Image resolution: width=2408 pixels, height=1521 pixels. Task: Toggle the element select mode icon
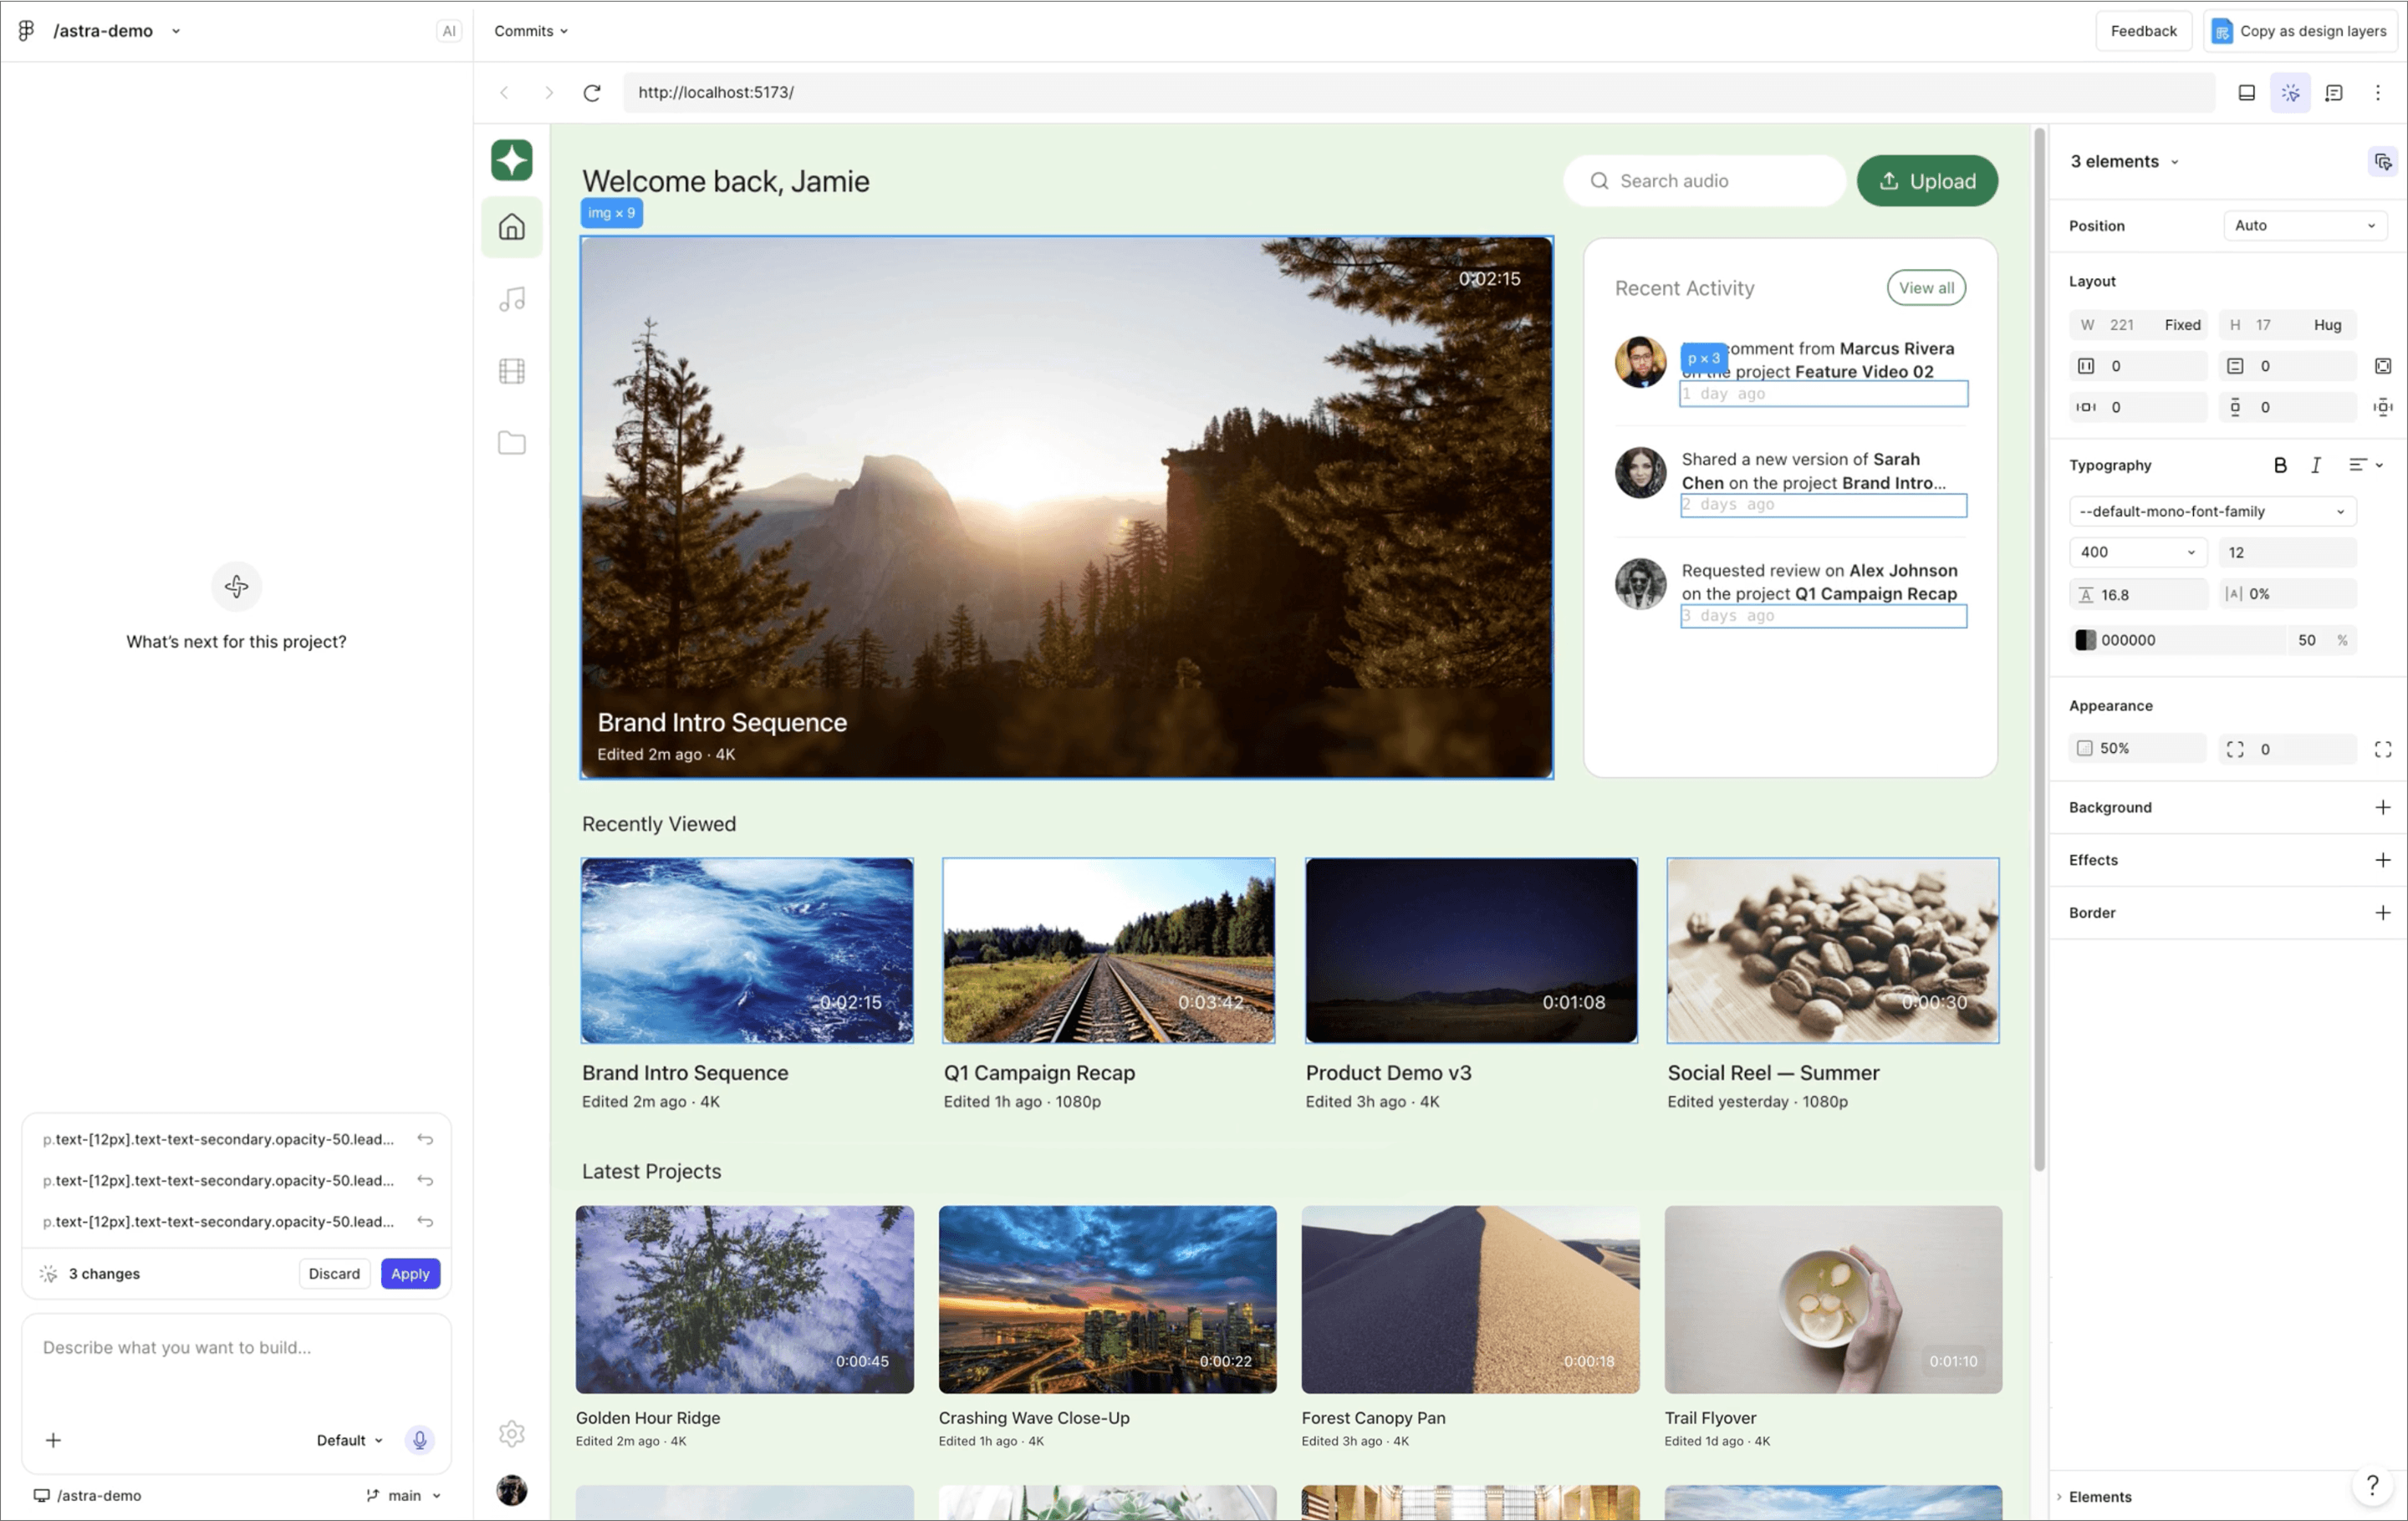2290,93
